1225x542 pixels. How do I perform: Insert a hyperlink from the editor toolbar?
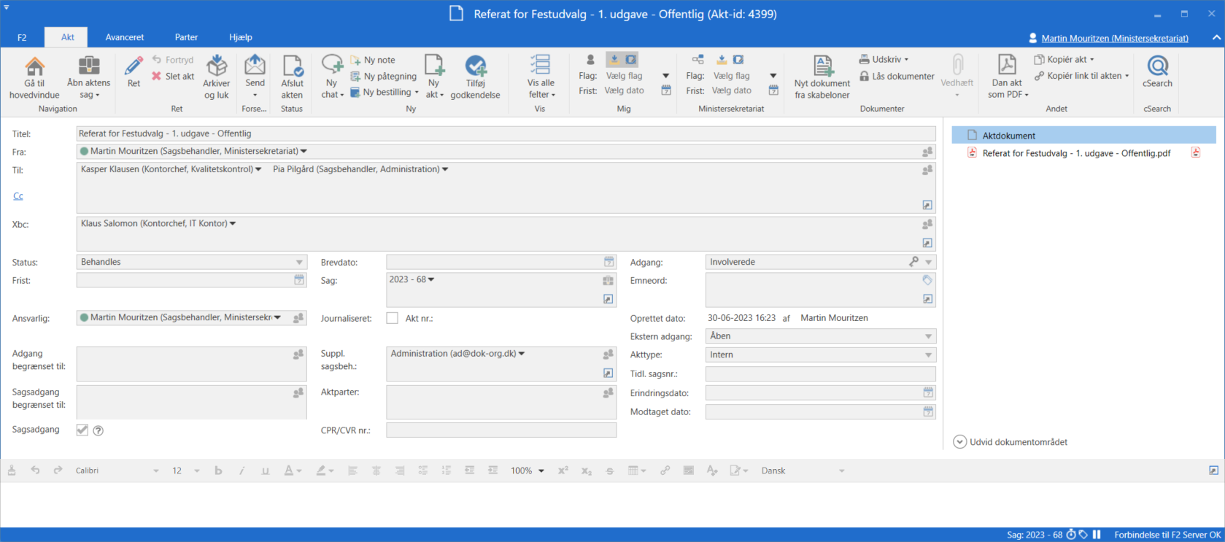[665, 471]
